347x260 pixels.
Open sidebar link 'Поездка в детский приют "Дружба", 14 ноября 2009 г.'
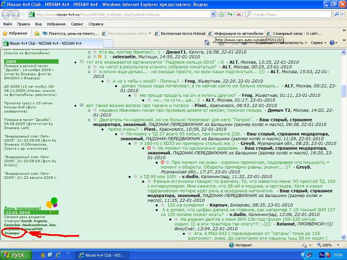pyautogui.click(x=29, y=68)
